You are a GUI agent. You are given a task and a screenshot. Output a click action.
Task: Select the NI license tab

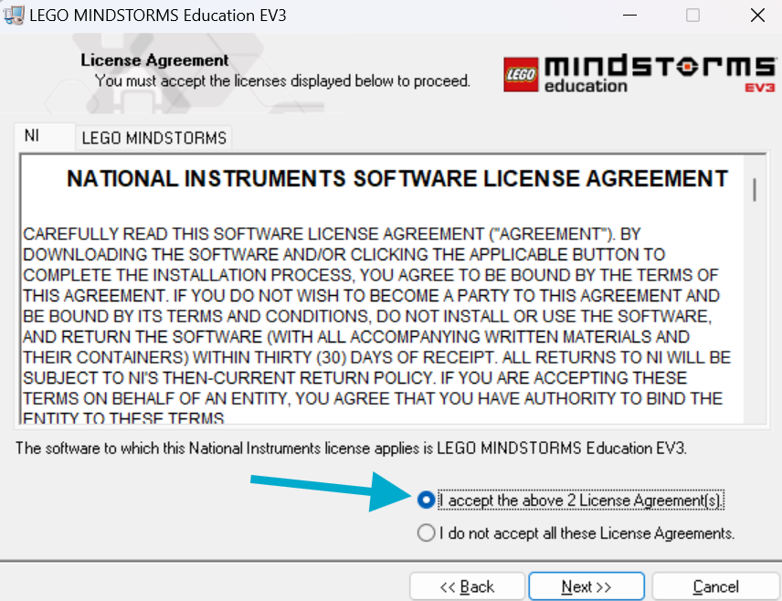click(45, 136)
